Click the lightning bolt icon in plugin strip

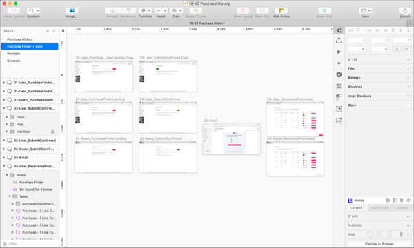(339, 63)
